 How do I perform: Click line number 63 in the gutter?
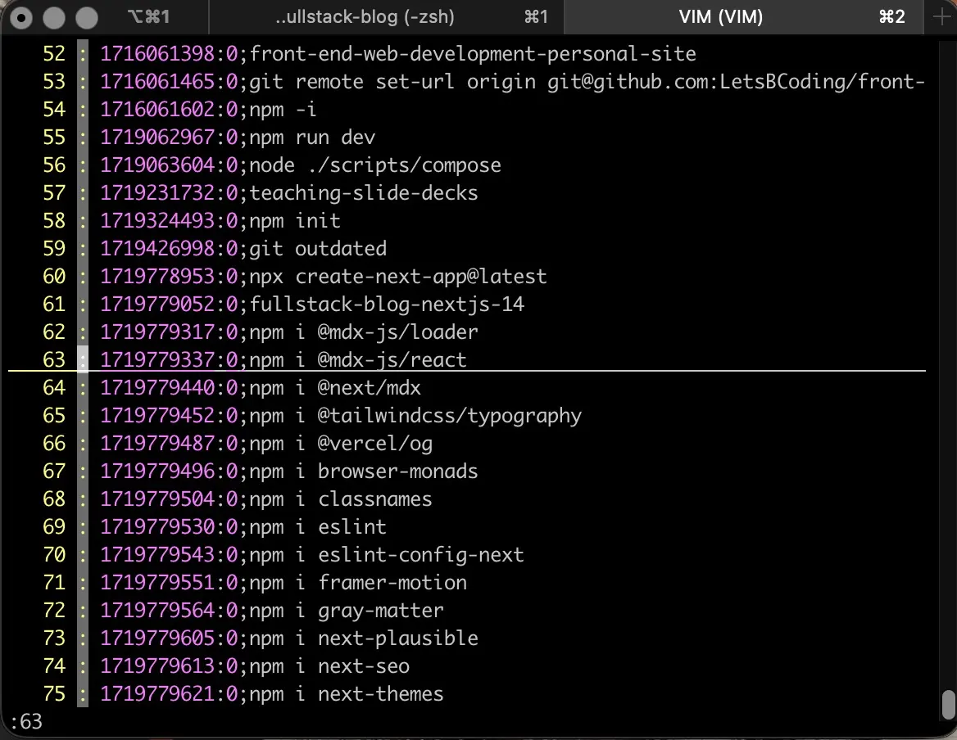[x=54, y=359]
